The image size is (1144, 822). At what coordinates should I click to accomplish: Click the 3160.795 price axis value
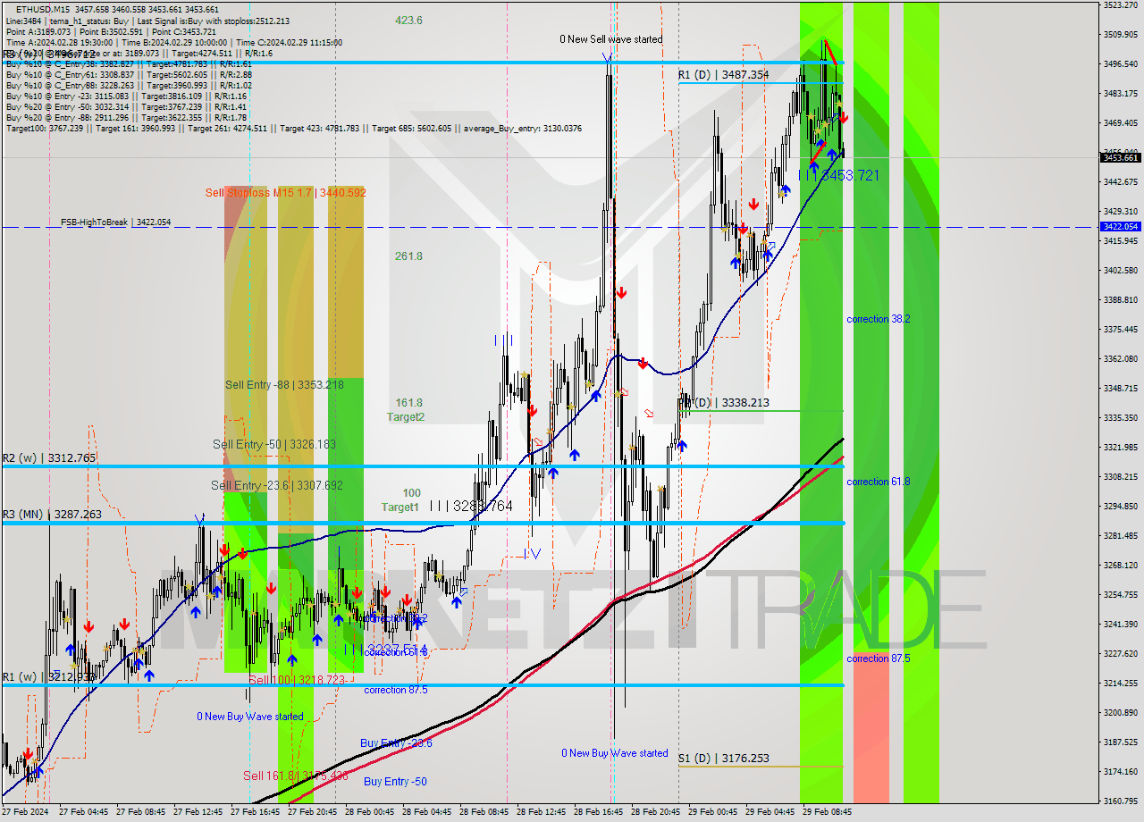click(x=1120, y=801)
